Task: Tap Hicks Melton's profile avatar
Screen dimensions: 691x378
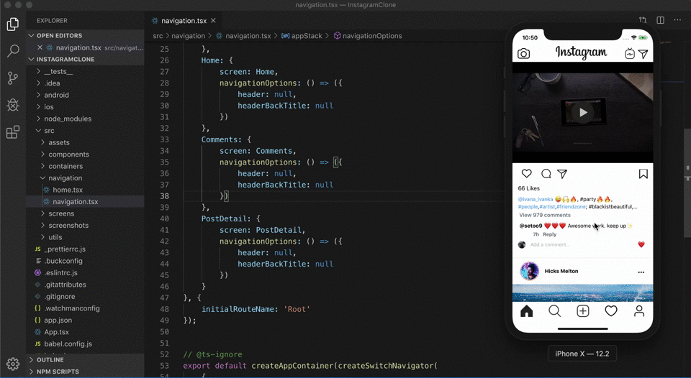Action: point(529,271)
